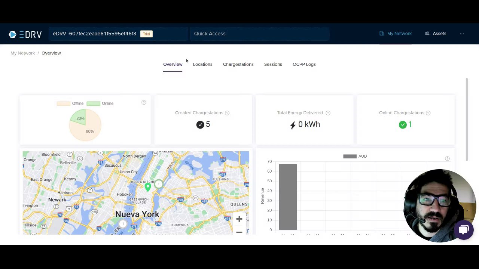
Task: Click the "Nueva York" map label
Action: 137,214
